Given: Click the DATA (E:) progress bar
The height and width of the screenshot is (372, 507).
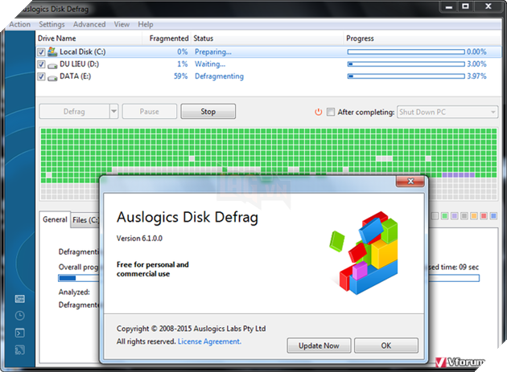Looking at the screenshot, I should [406, 76].
